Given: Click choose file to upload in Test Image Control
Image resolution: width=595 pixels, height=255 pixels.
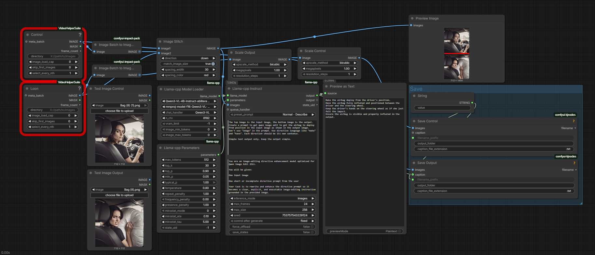Looking at the screenshot, I should click(119, 111).
